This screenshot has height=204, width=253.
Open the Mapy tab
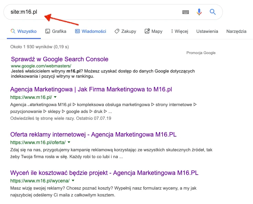[154, 31]
